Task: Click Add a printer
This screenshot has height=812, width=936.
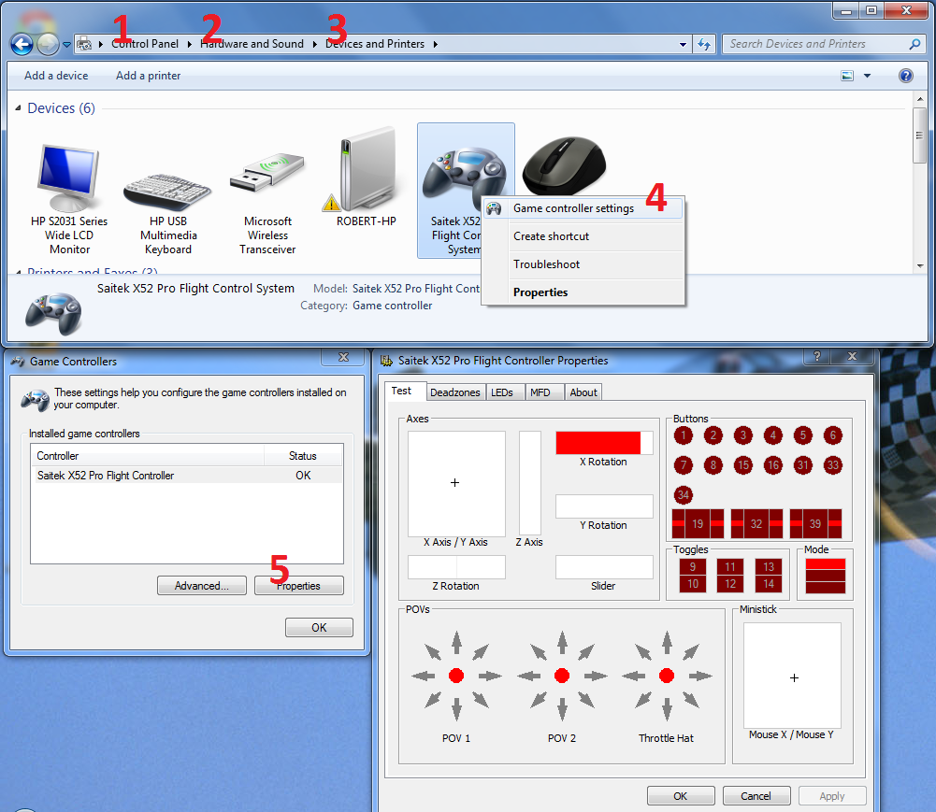Action: (x=148, y=76)
